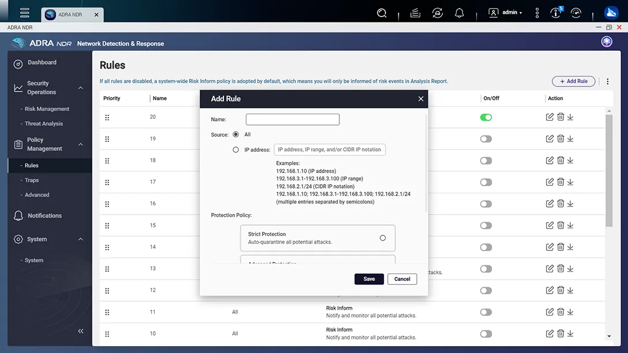
Task: Select the IP address source radio button
Action: [x=235, y=150]
